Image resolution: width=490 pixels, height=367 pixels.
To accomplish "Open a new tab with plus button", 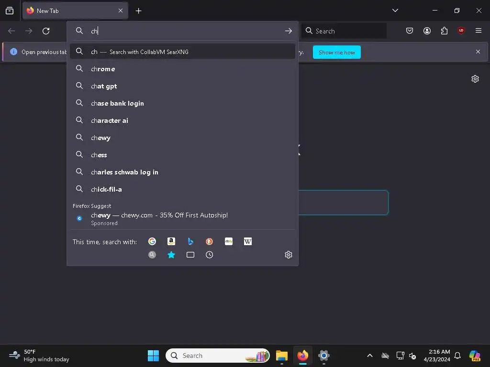I will click(138, 11).
